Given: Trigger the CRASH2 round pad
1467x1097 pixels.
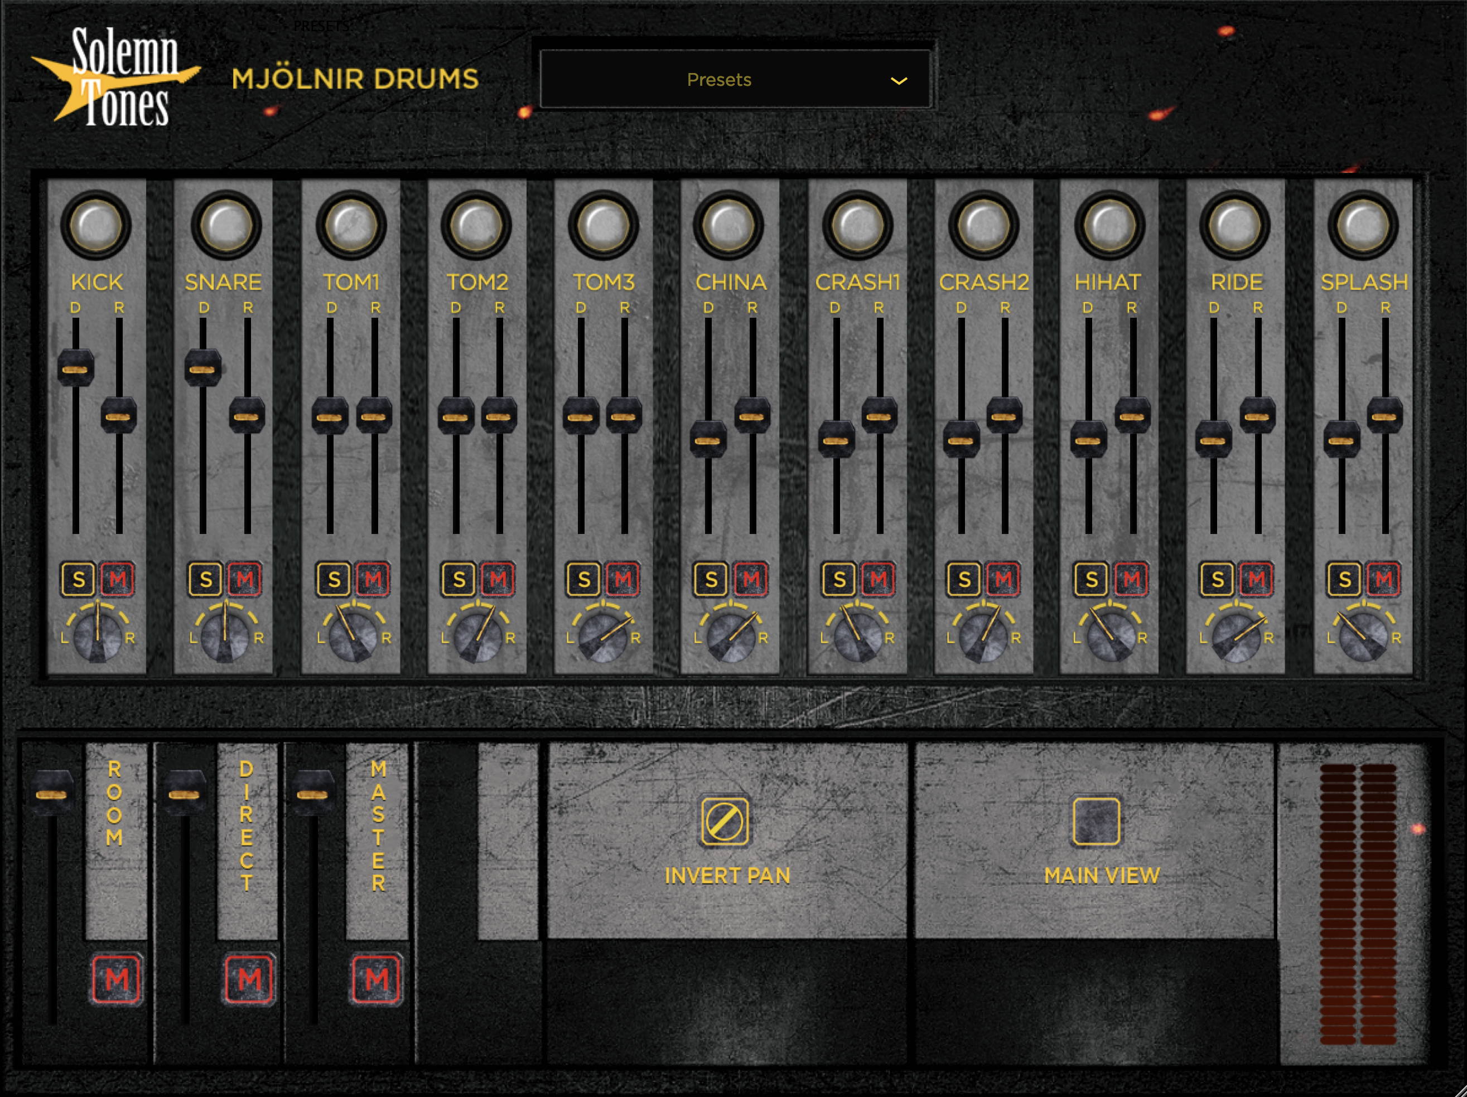Looking at the screenshot, I should [x=983, y=225].
